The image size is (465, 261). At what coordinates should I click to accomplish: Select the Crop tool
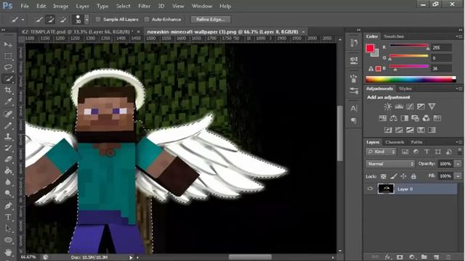(x=8, y=90)
